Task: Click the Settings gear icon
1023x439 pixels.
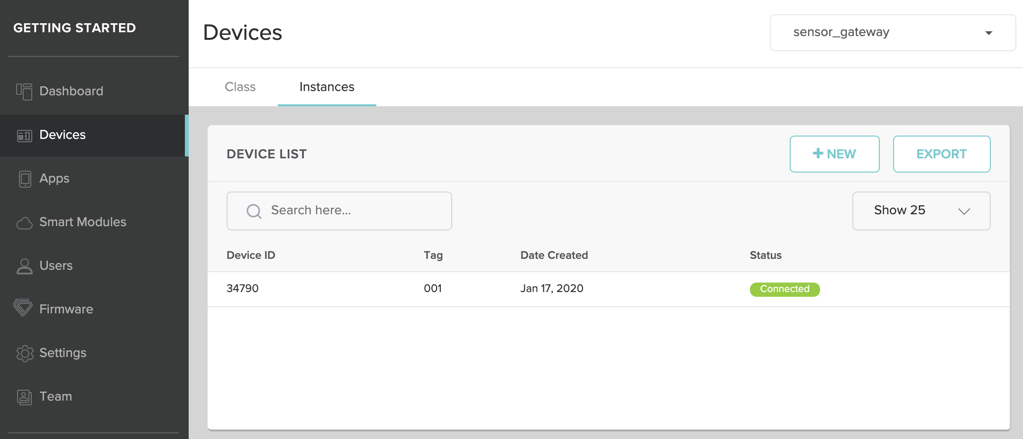Action: click(25, 353)
